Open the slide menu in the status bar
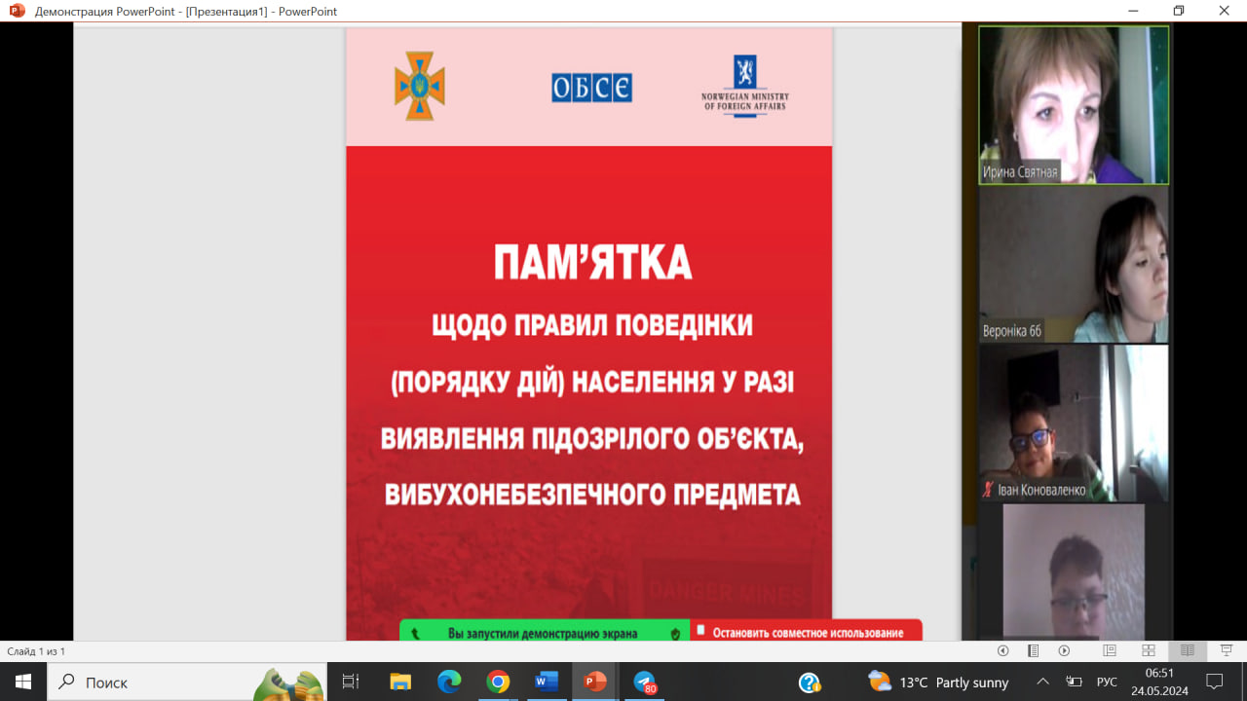 [x=1034, y=650]
